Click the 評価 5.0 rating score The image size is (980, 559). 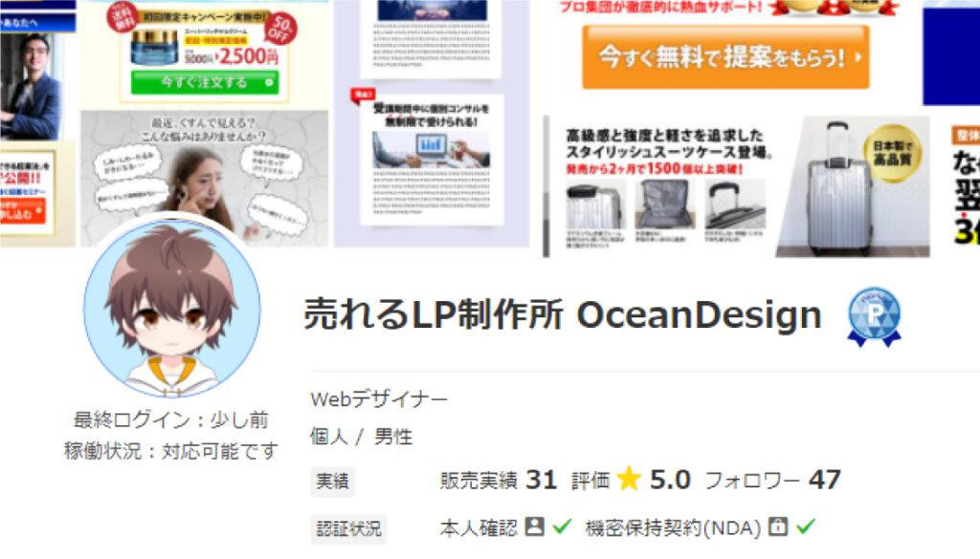pos(631,480)
